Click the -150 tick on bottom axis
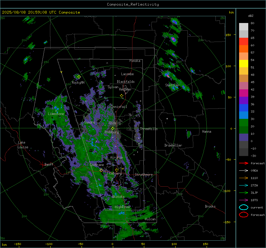 pos(18,244)
